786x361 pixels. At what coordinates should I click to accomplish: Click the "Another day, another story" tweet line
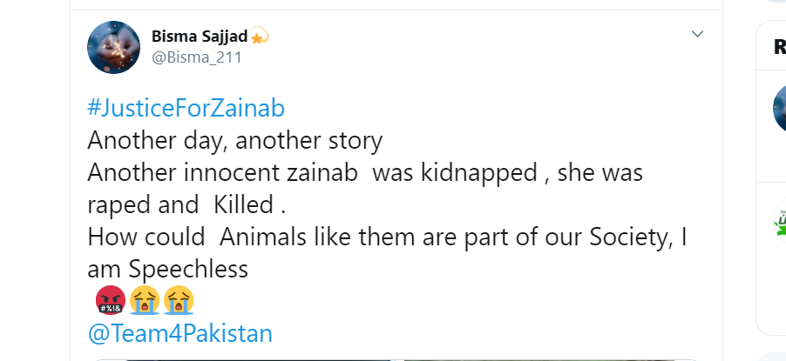click(x=235, y=141)
